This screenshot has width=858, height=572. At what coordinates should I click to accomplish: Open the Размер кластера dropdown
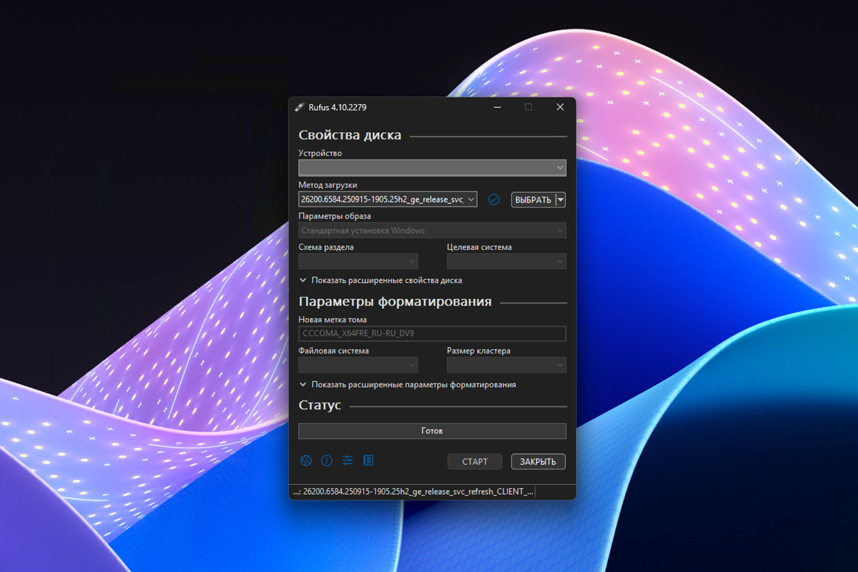click(x=506, y=365)
